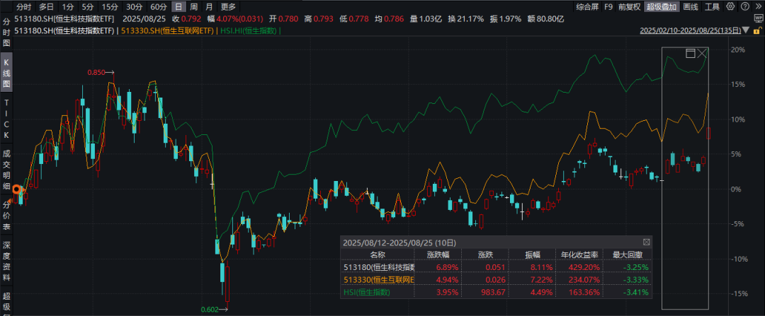Viewport: 765px width, 316px height.
Task: Click the 983.67 change value cell
Action: pos(492,292)
